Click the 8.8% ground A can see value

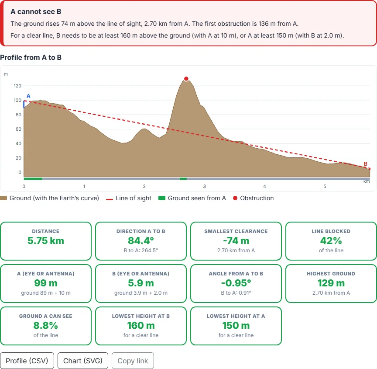(46, 325)
